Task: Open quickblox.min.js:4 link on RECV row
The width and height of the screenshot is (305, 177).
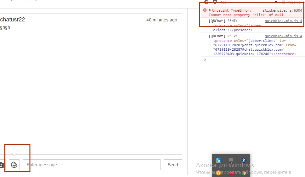Action: click(x=283, y=36)
